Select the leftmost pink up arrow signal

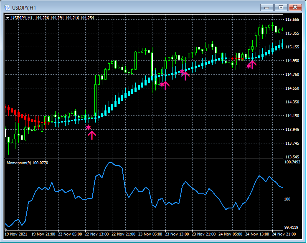pyautogui.click(x=92, y=134)
